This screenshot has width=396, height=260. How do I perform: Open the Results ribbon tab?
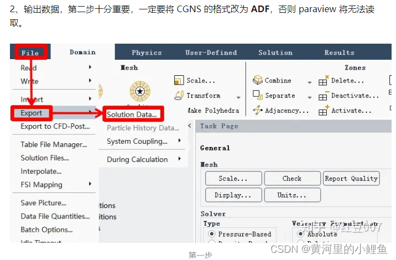point(339,53)
